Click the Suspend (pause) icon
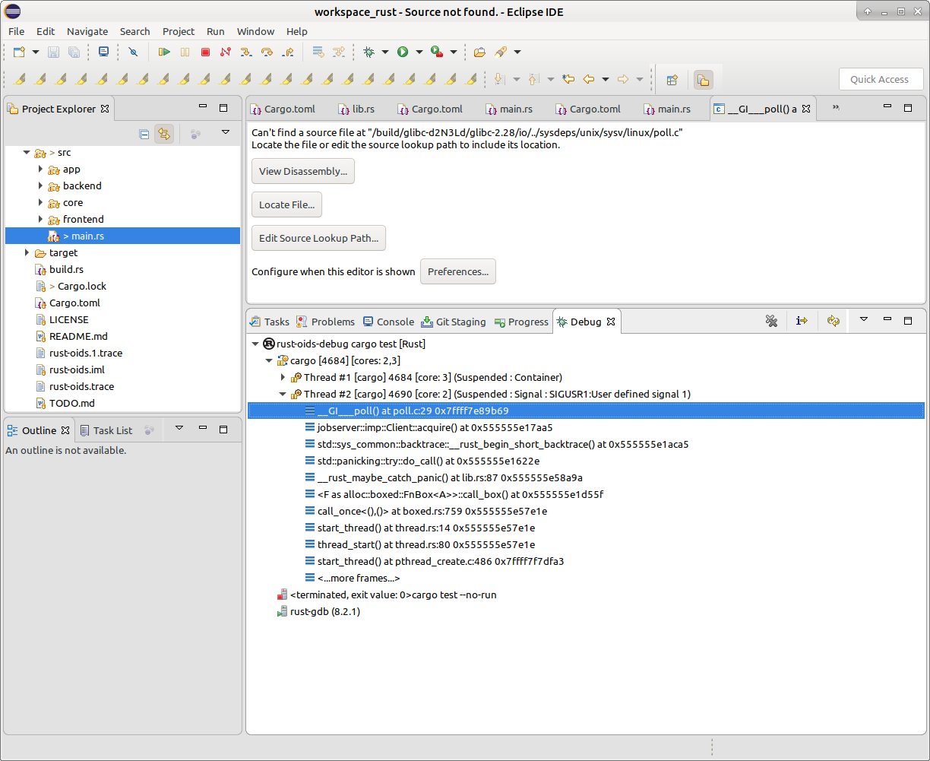 pyautogui.click(x=185, y=52)
